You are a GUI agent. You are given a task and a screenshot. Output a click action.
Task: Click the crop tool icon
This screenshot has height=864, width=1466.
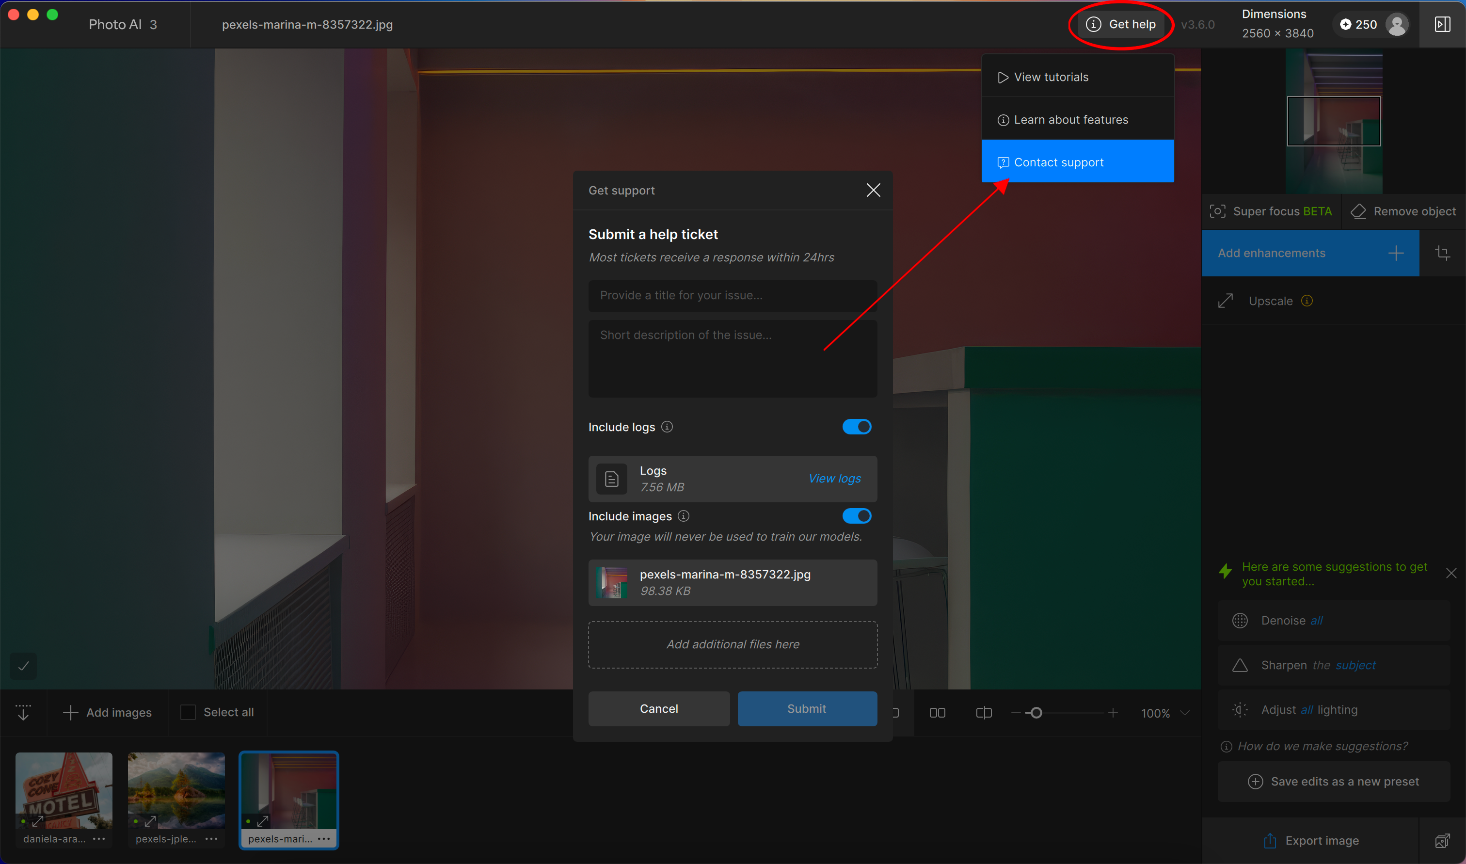click(1442, 253)
